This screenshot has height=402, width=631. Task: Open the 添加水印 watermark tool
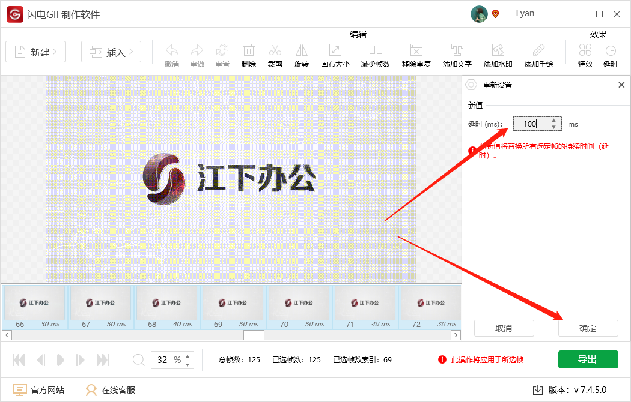coord(498,50)
